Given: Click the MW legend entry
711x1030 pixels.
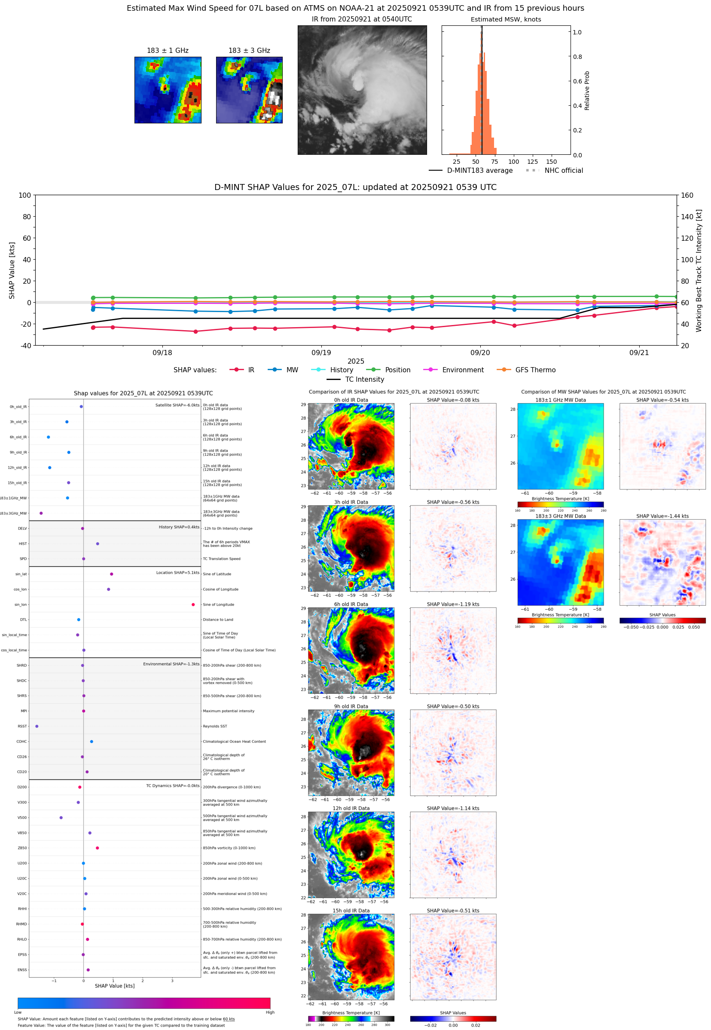Looking at the screenshot, I should (x=283, y=370).
